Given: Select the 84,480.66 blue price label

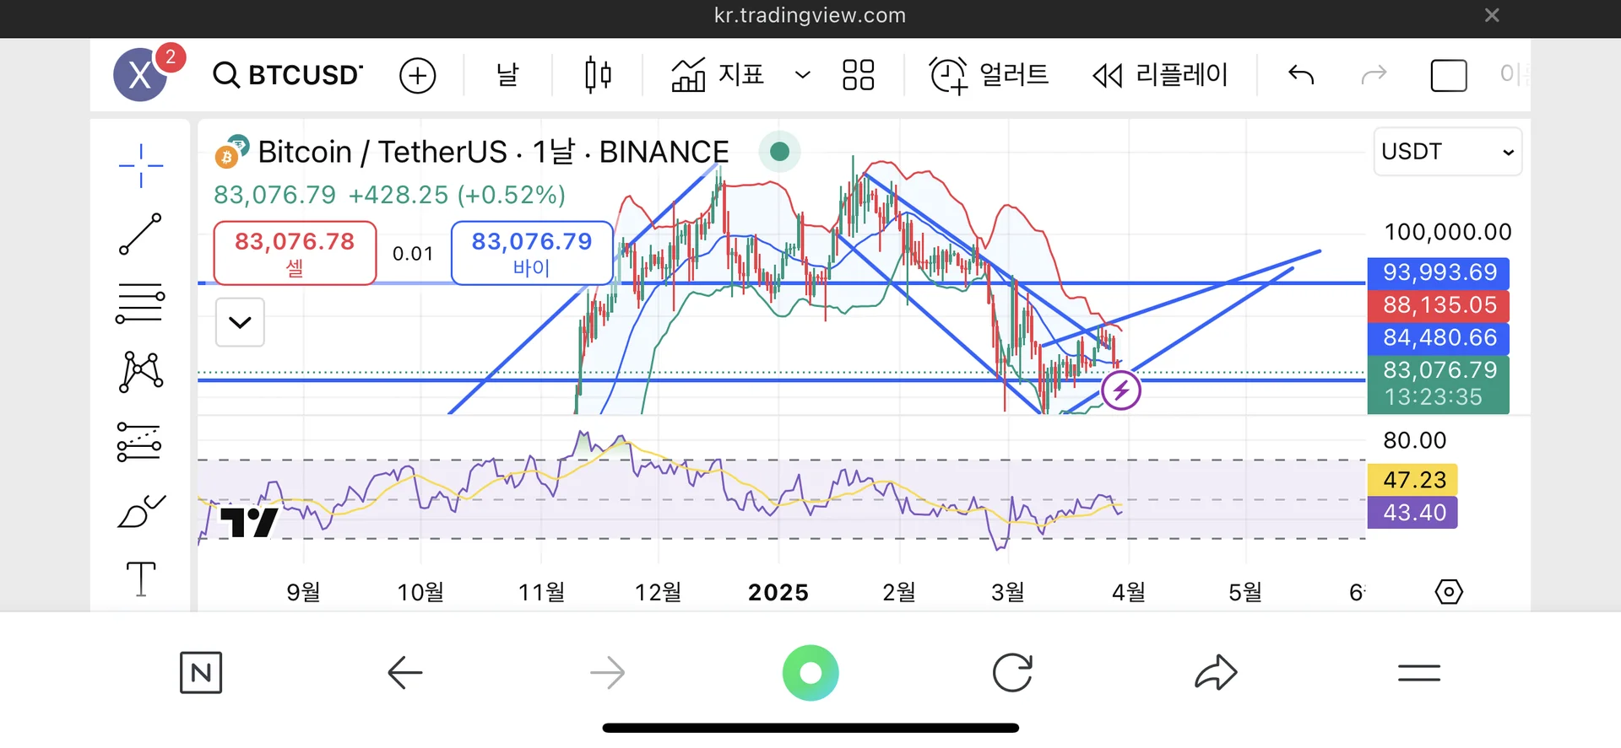Looking at the screenshot, I should coord(1439,338).
